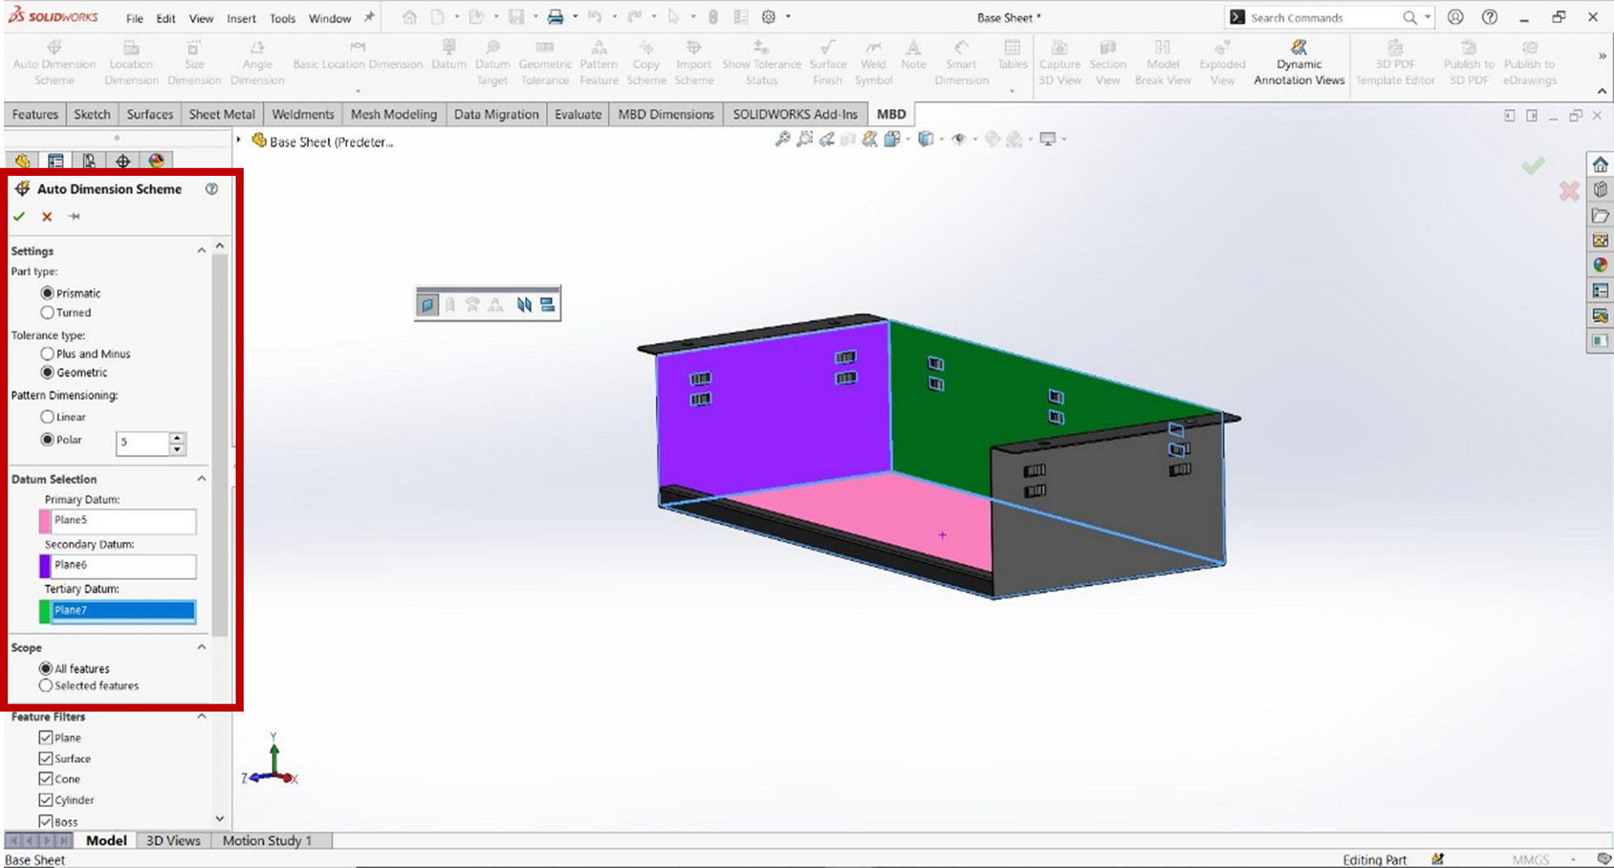This screenshot has width=1614, height=868.
Task: Collapse the Datum Selection section
Action: point(201,479)
